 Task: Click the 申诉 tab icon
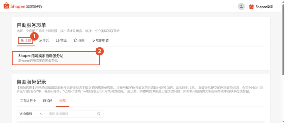[x=40, y=40]
